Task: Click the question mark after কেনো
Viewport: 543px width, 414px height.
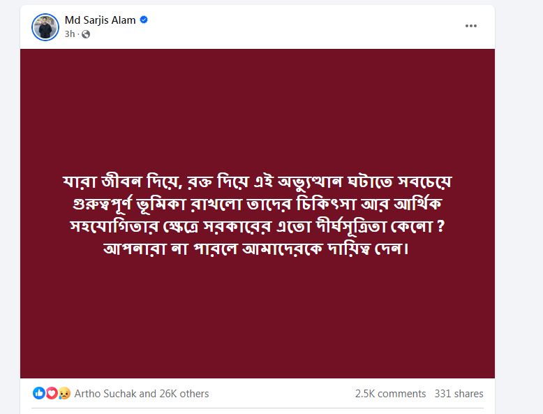Action: [x=440, y=226]
